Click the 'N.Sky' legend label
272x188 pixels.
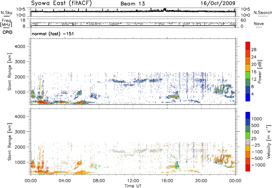6,13
